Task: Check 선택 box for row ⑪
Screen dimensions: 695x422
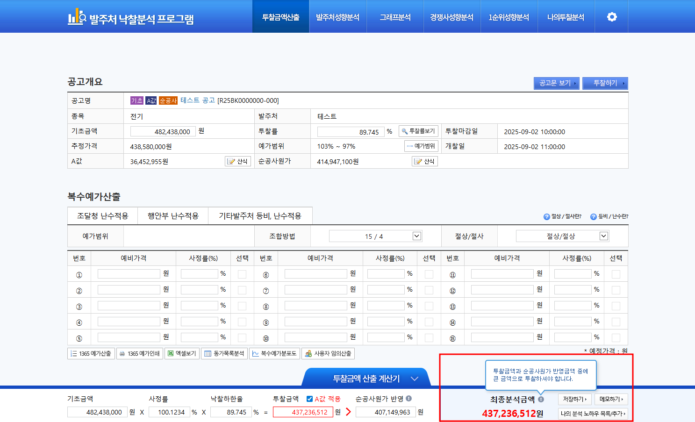Action: coord(616,274)
